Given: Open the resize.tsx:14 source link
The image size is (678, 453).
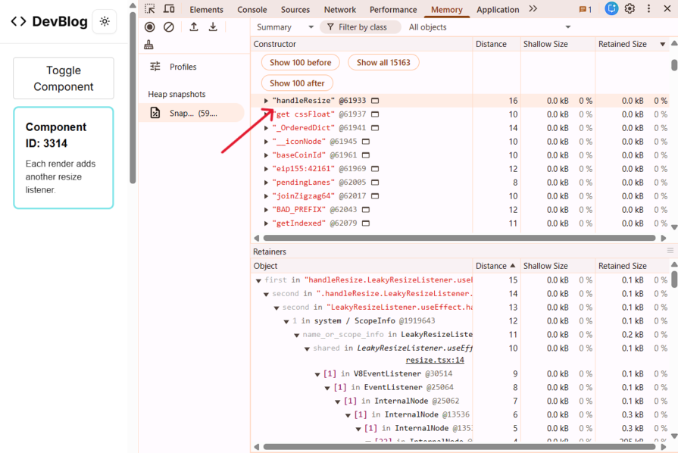Looking at the screenshot, I should tap(435, 361).
